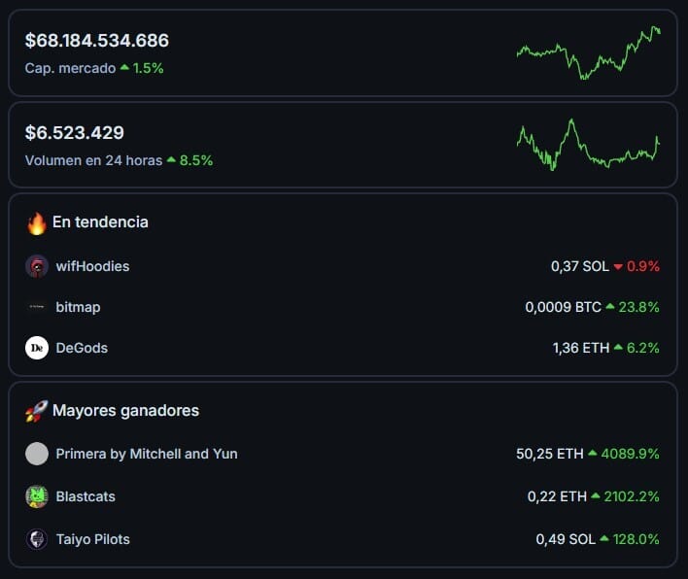Click the Taiyo Pilots avatar icon
This screenshot has width=688, height=579.
click(x=37, y=539)
